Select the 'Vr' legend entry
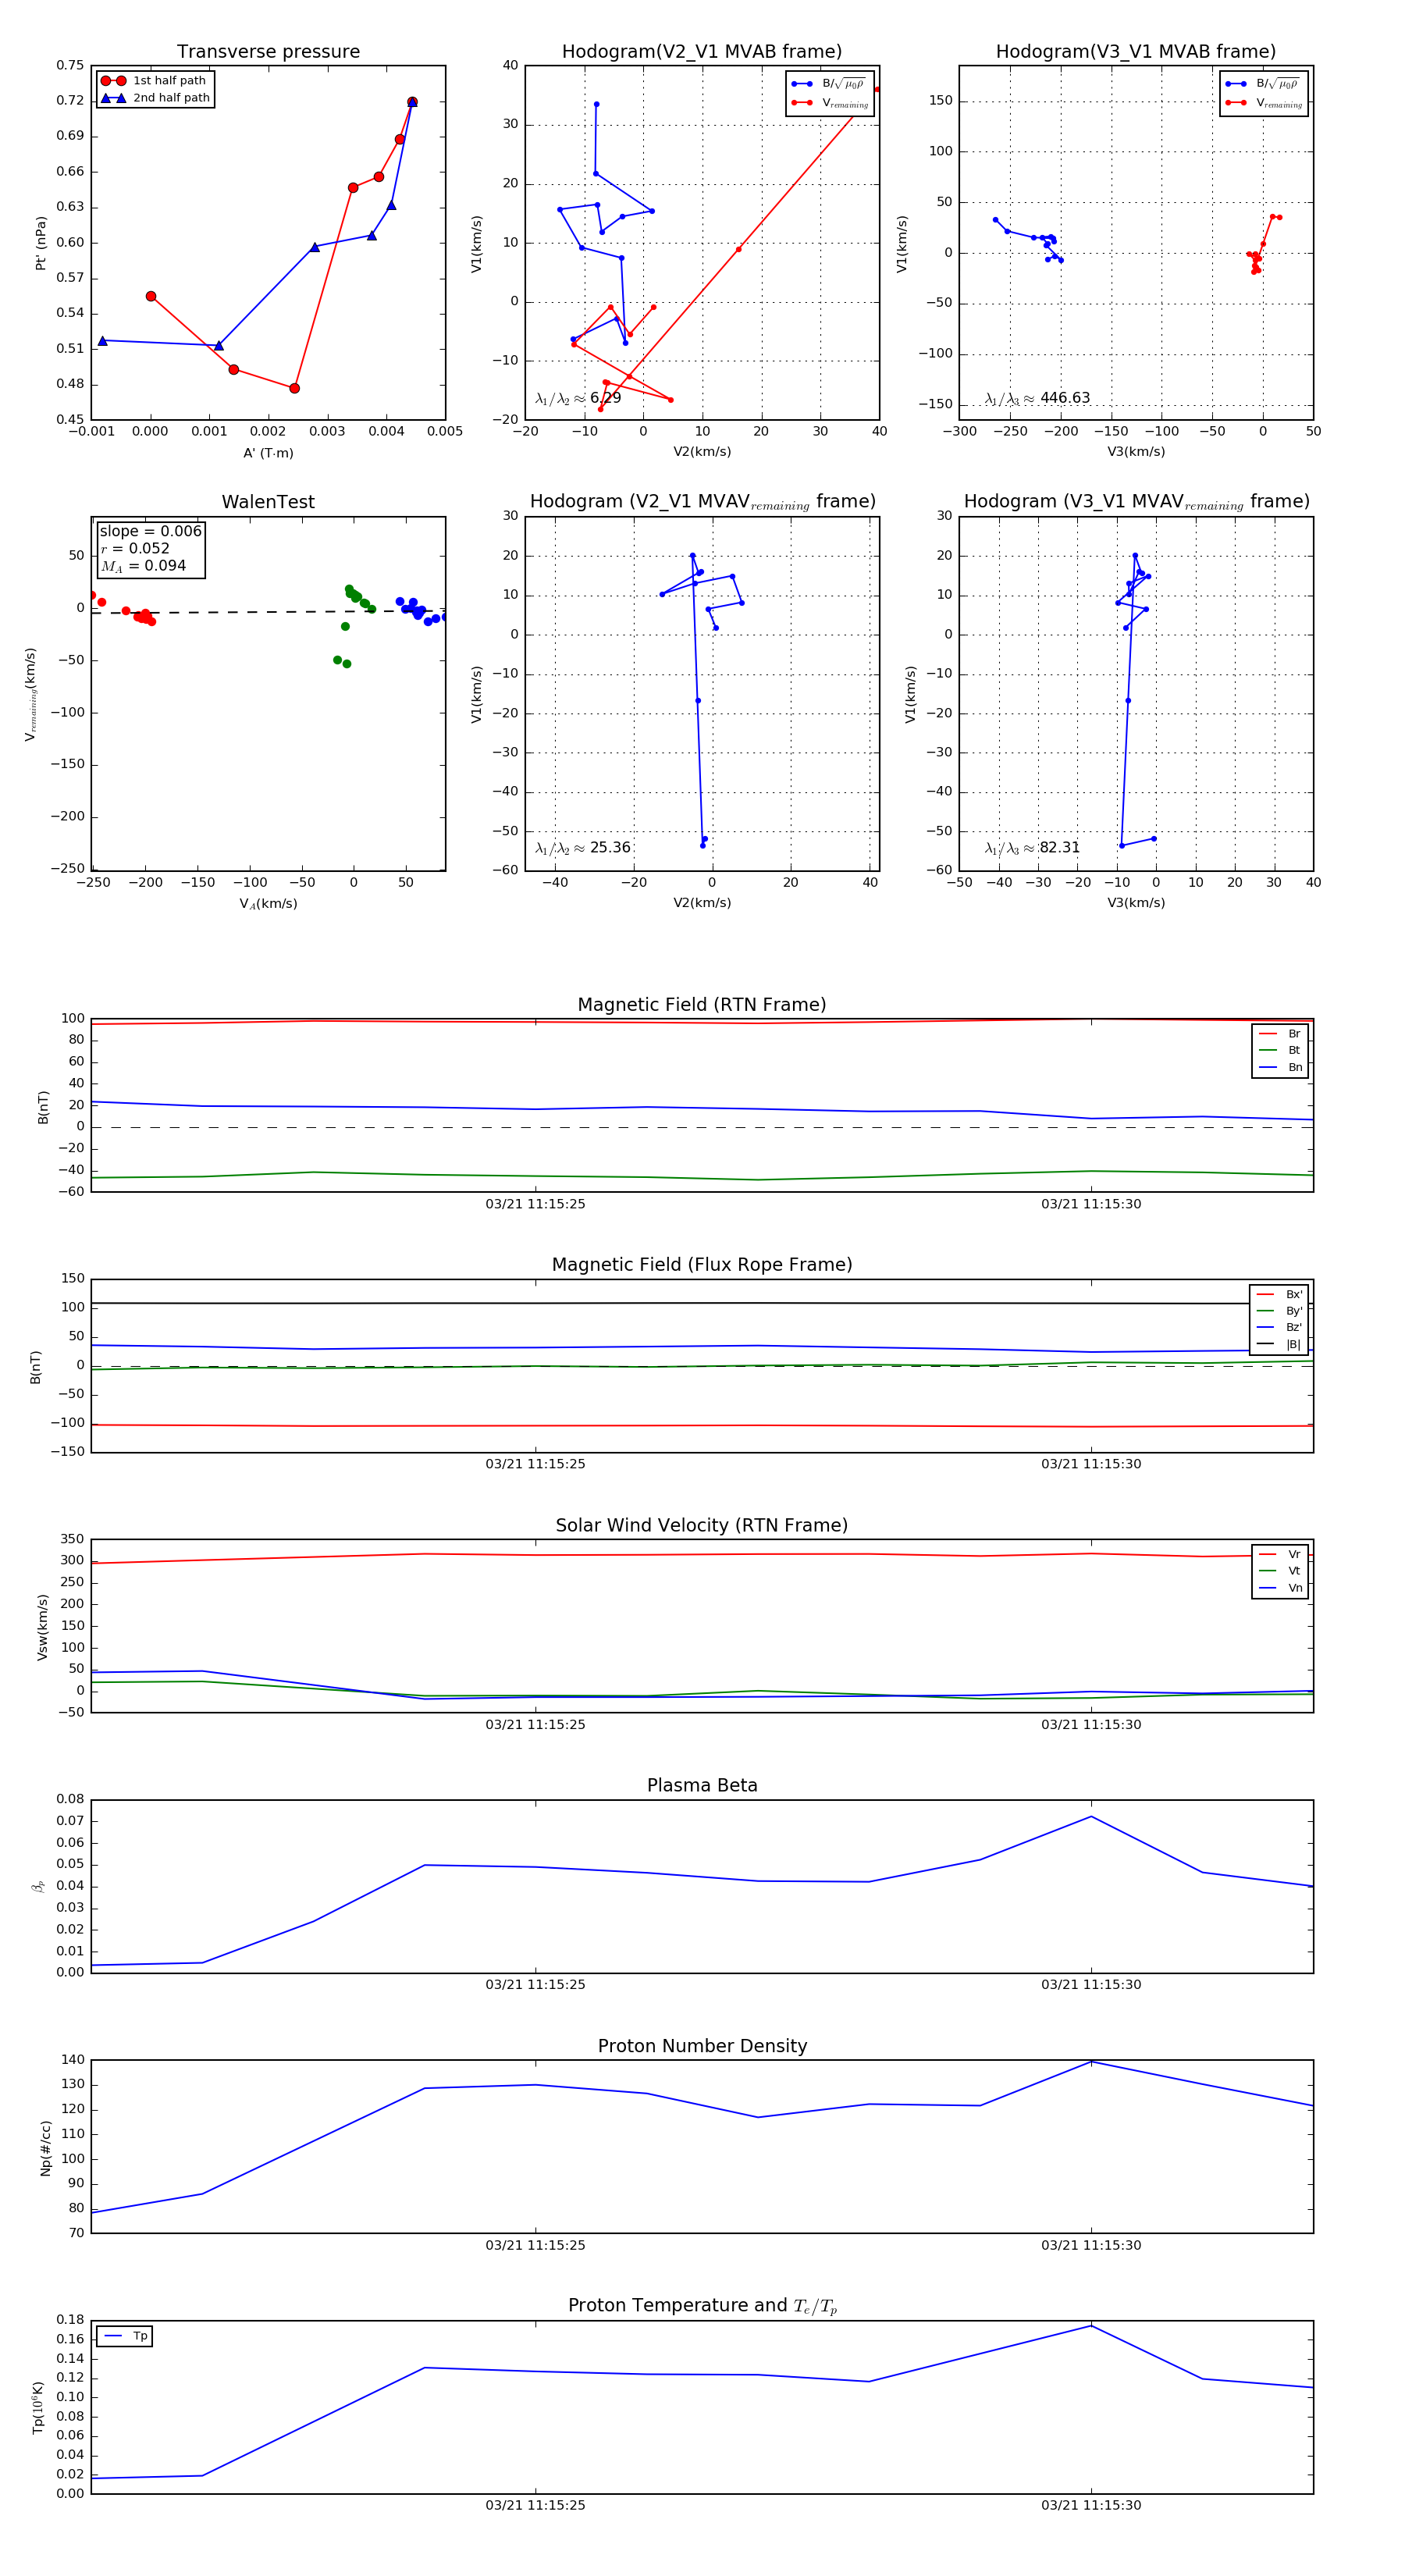Screen dimensions: 1405x2576 [x=1280, y=1555]
